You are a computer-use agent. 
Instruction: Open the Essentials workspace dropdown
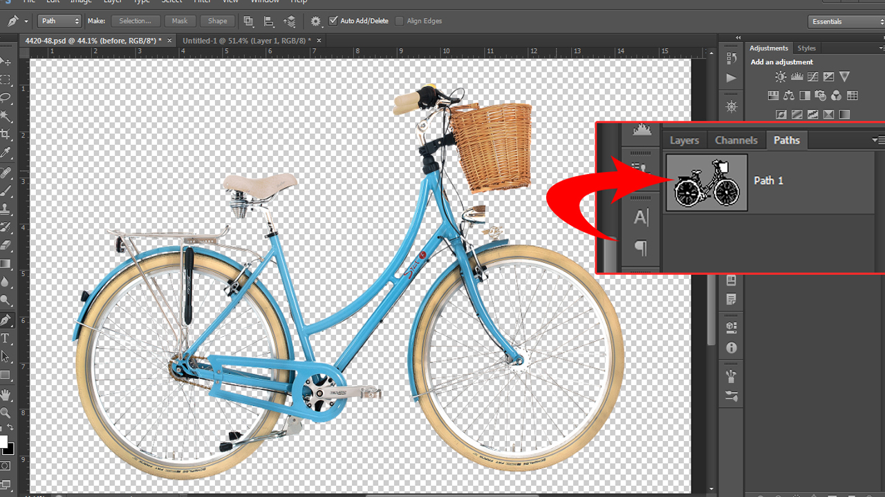click(846, 21)
